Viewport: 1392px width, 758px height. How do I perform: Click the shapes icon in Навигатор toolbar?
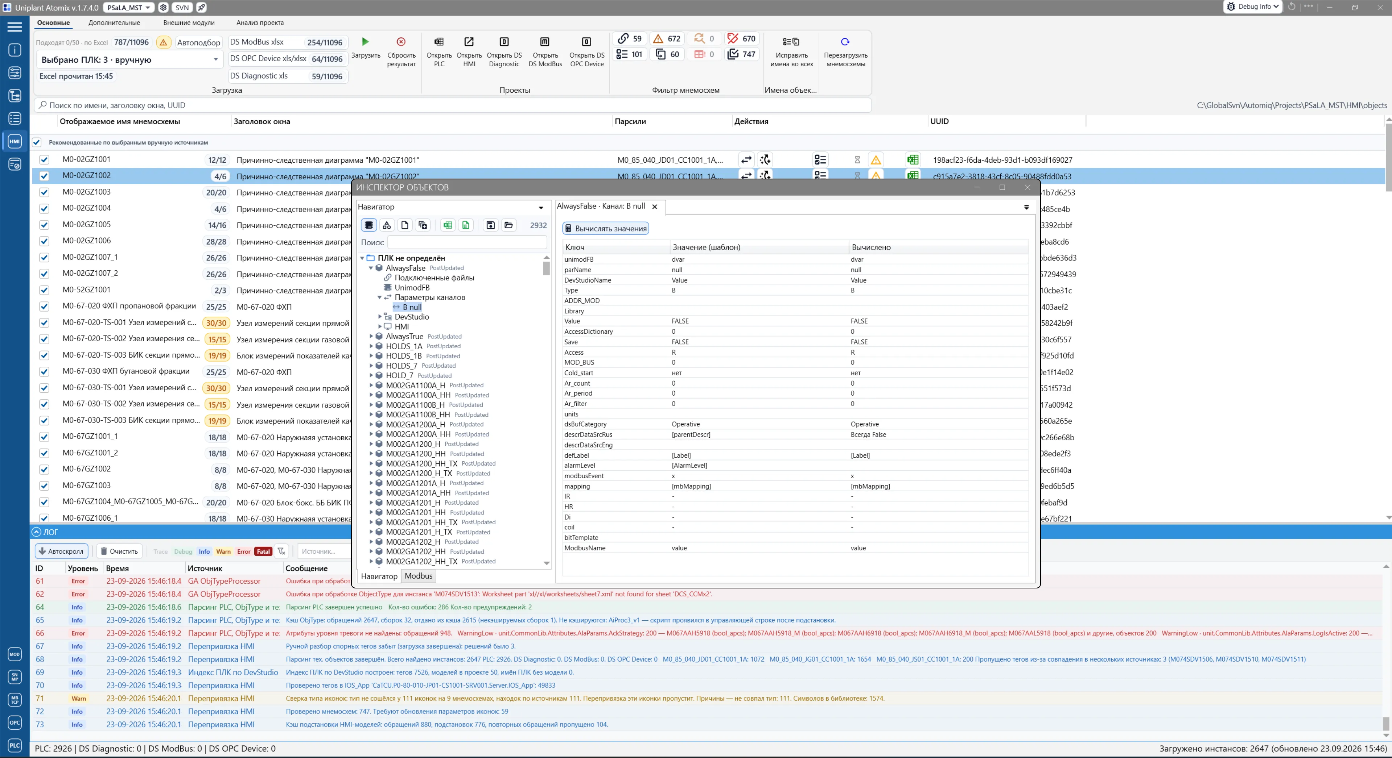point(387,225)
